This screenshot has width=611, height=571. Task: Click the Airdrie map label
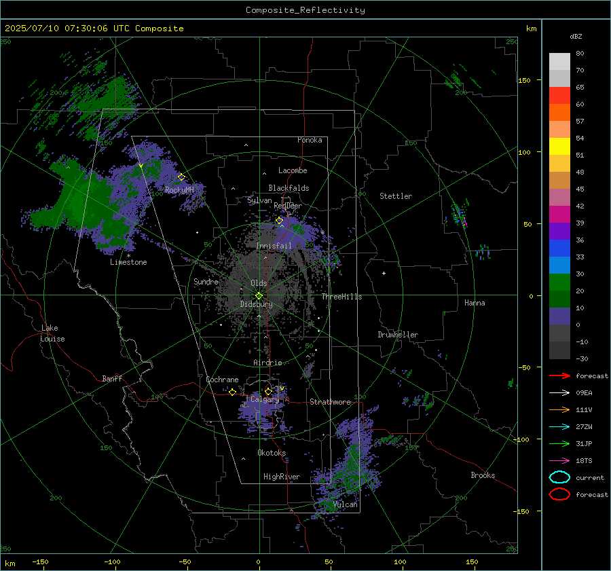click(x=267, y=363)
